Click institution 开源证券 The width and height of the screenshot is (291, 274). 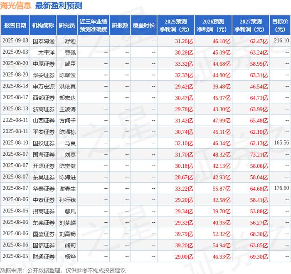44,166
